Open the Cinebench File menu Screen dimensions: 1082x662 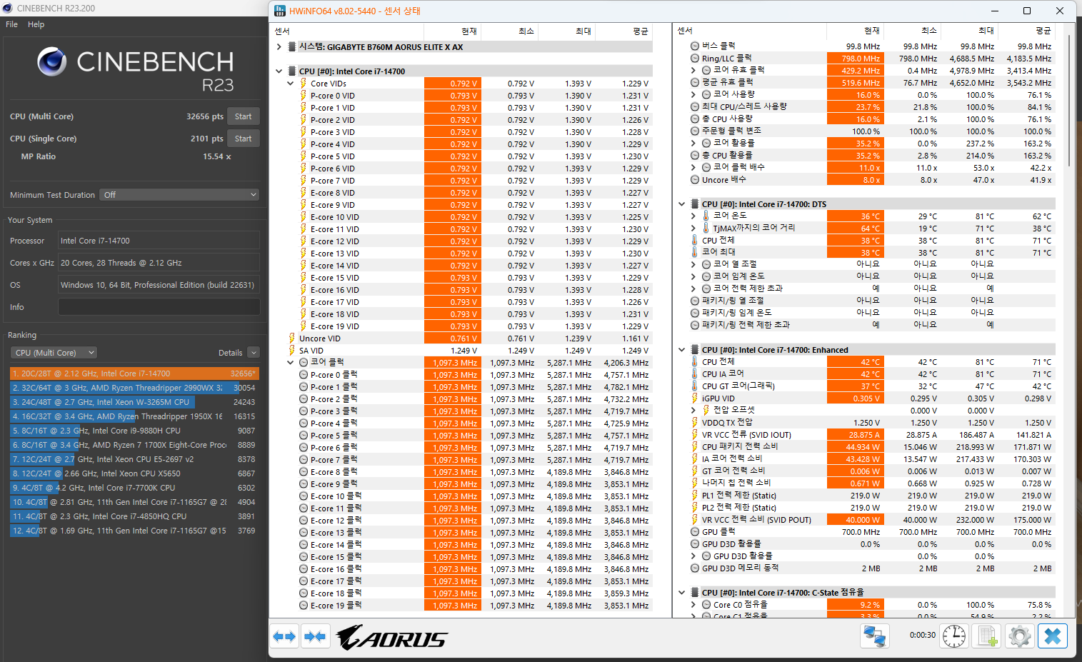(x=11, y=24)
